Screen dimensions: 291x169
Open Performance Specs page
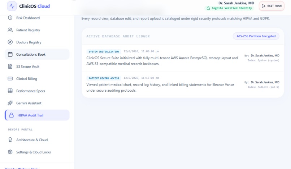click(x=37, y=91)
